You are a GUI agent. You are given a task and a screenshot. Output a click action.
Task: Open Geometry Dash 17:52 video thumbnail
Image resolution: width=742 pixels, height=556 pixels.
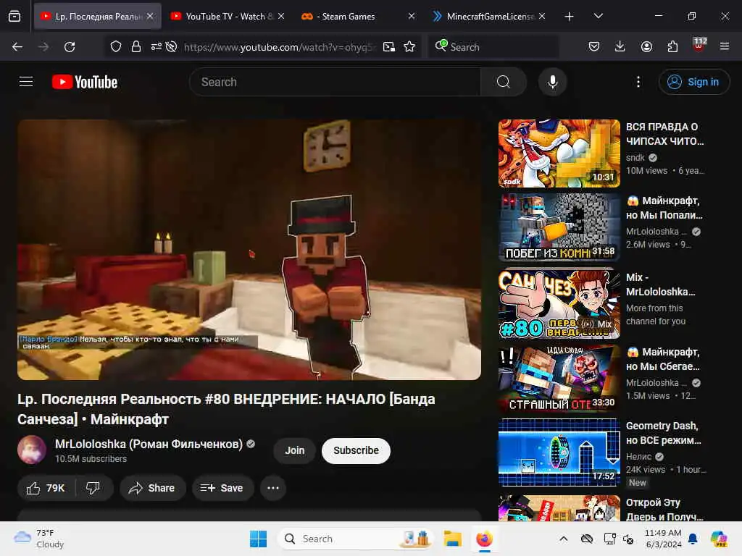point(559,452)
